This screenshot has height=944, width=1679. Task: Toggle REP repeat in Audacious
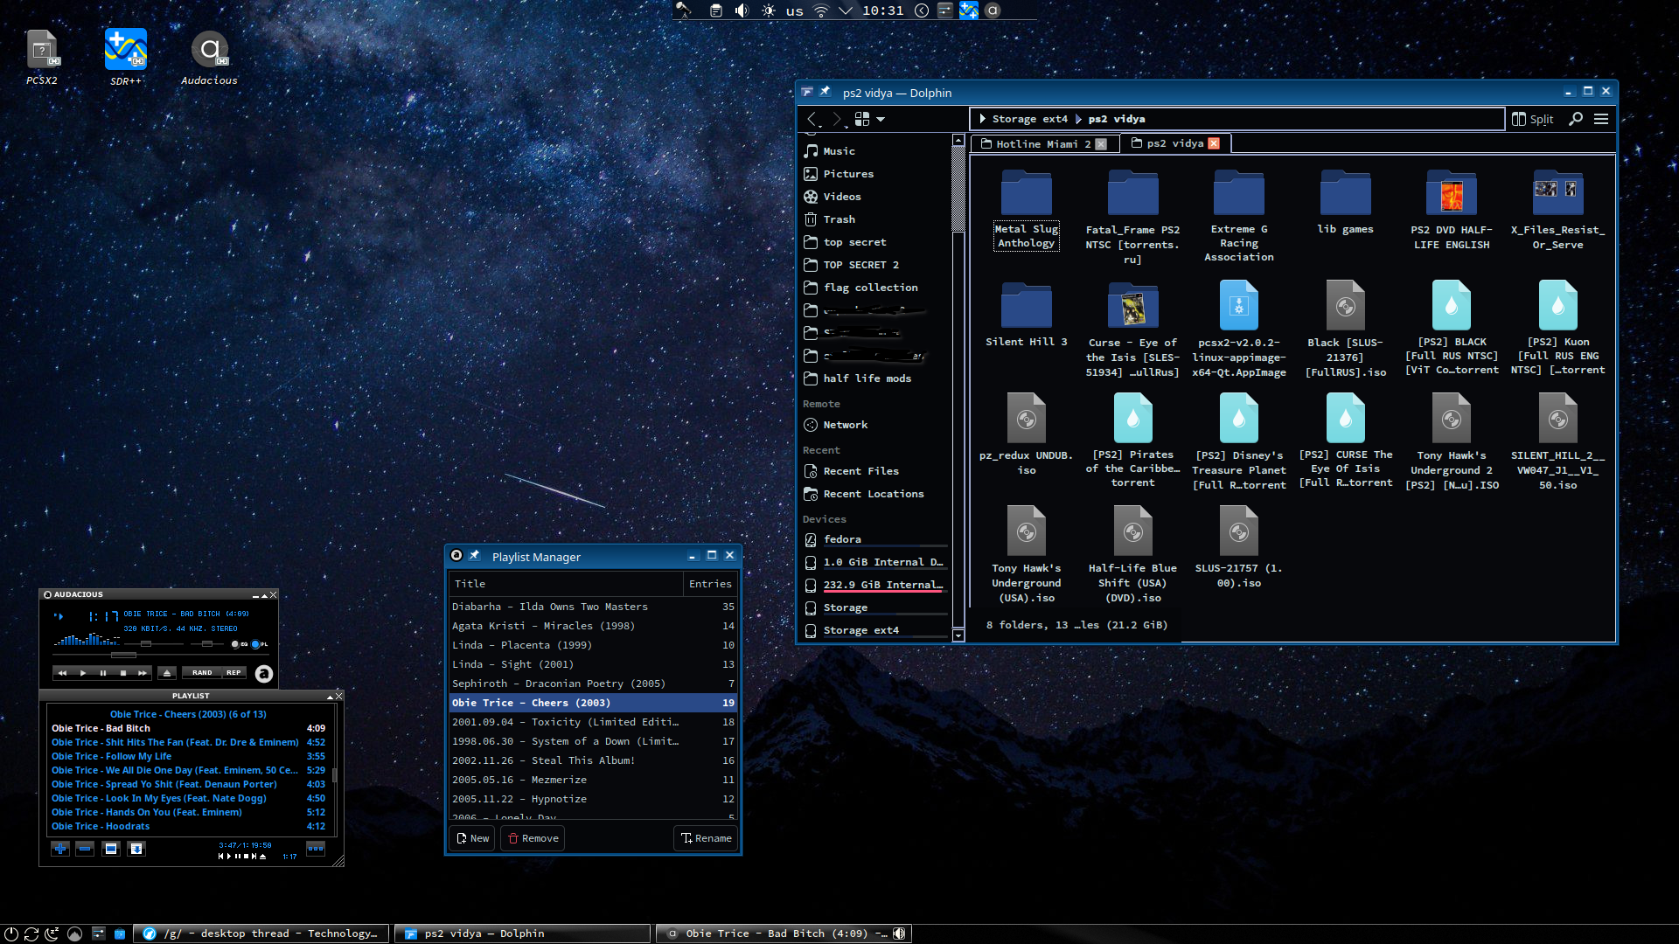[x=233, y=673]
